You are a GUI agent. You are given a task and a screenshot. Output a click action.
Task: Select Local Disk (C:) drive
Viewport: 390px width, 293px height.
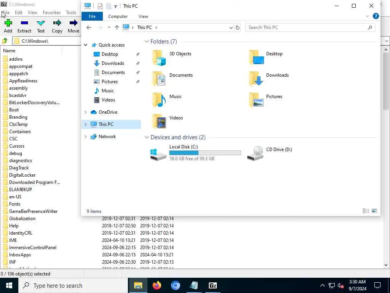pyautogui.click(x=195, y=153)
